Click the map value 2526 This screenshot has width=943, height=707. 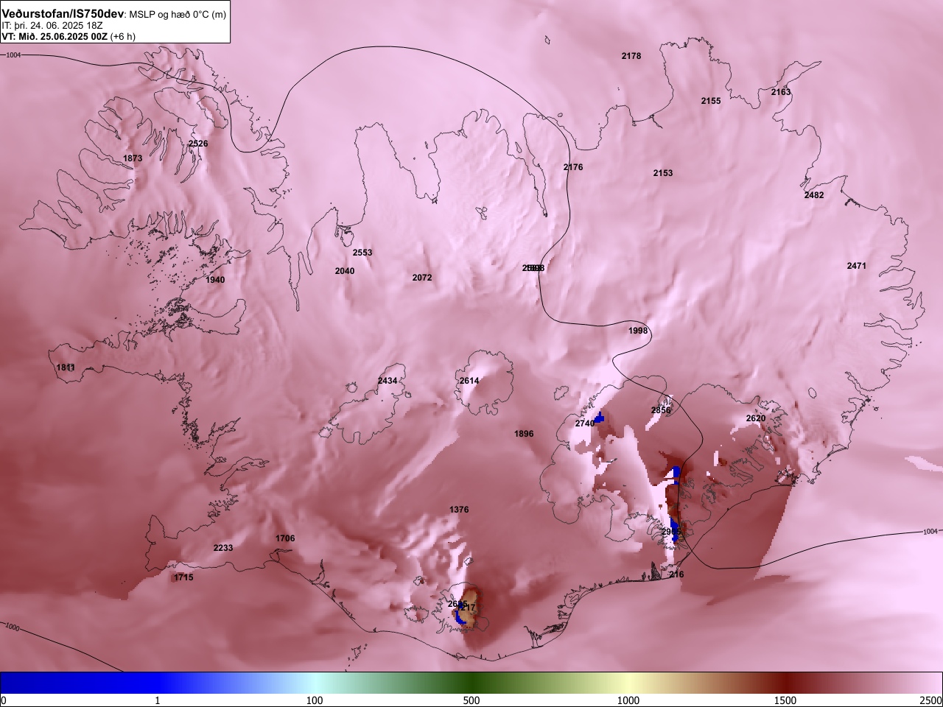(x=198, y=144)
